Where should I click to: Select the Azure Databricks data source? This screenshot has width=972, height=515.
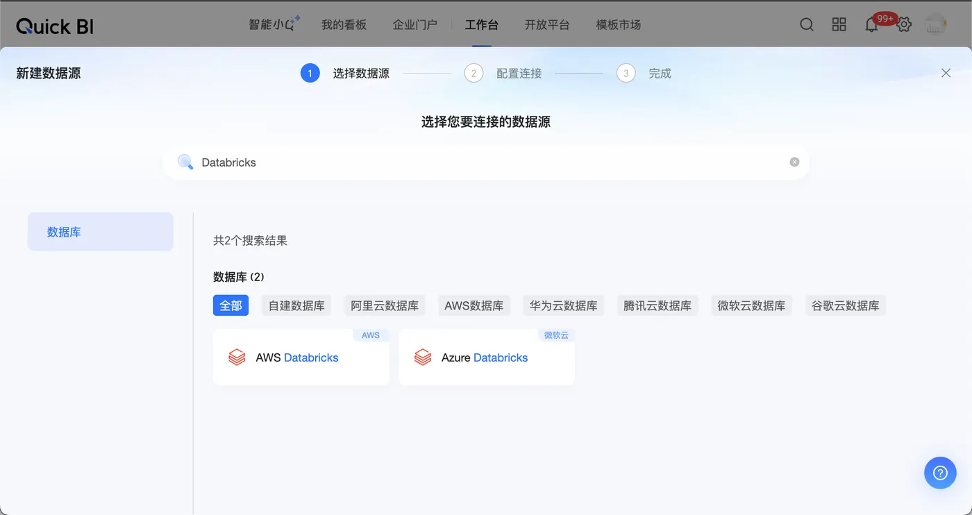[487, 357]
